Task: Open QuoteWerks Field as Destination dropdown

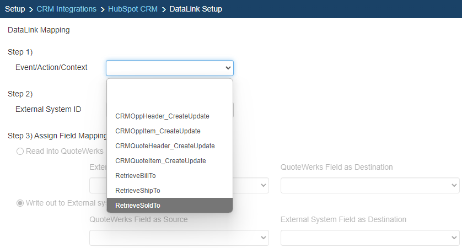Action: click(370, 186)
